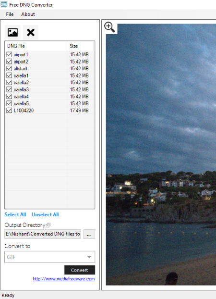Uncheck the L1004220 checkbox
The width and height of the screenshot is (216, 299).
point(9,111)
